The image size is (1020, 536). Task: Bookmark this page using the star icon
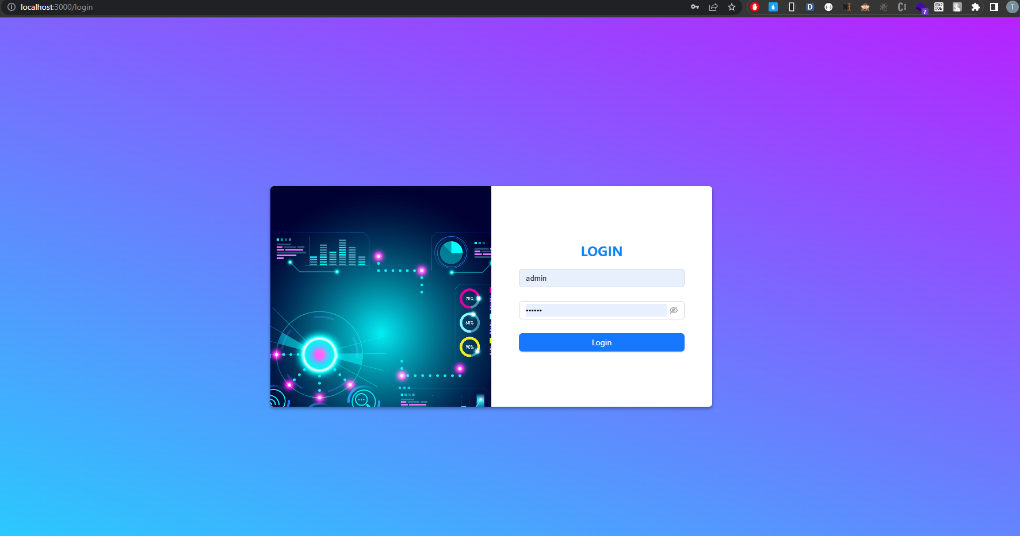coord(732,7)
